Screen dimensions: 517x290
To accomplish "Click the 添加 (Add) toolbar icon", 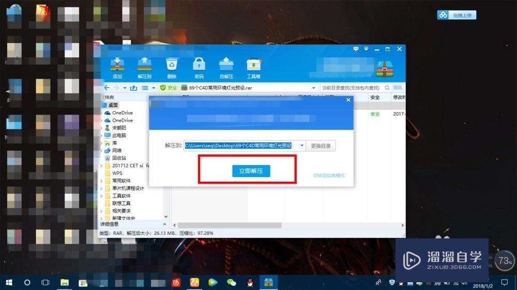I will (x=117, y=68).
